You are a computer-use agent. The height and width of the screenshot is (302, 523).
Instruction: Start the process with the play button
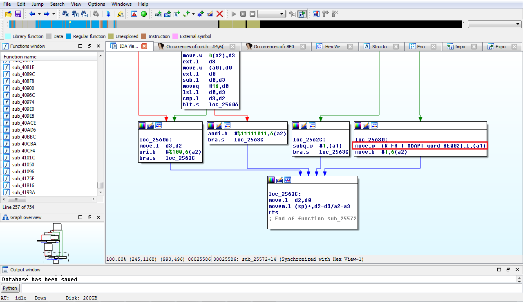[234, 14]
